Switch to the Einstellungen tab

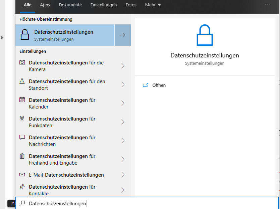coord(104,5)
